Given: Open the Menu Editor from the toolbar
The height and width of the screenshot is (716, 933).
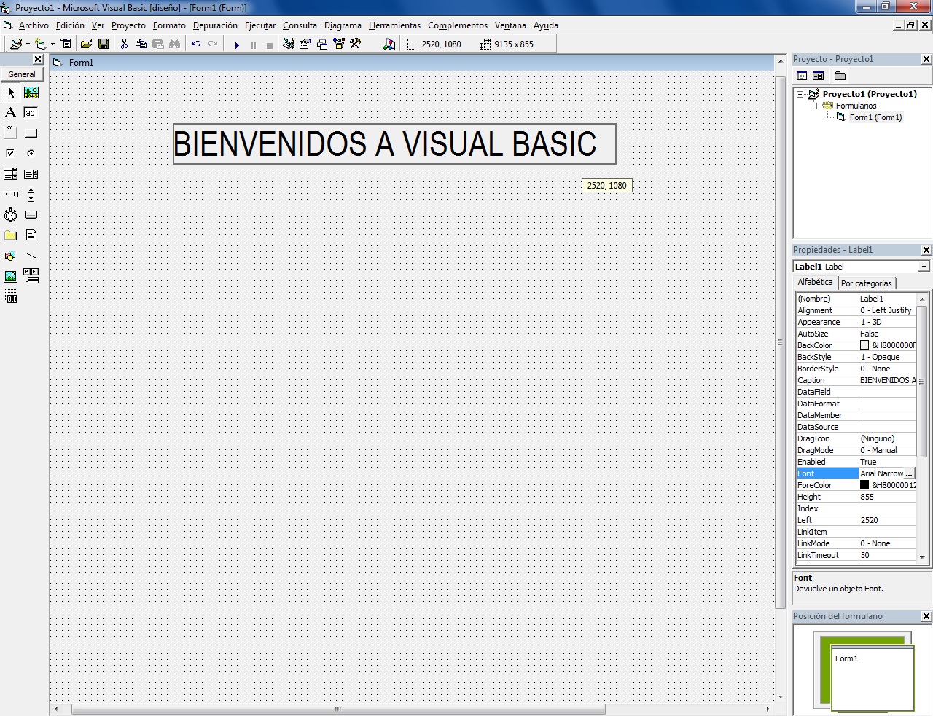Looking at the screenshot, I should coord(66,44).
